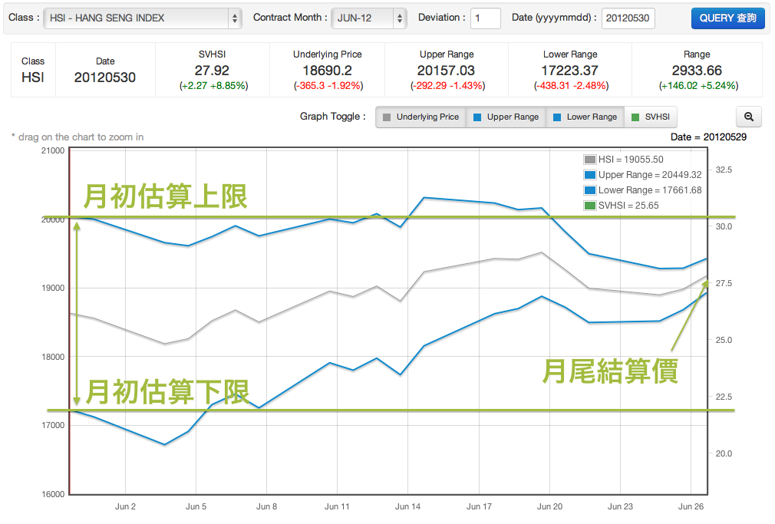Click the SVHSI value 27.92
The width and height of the screenshot is (775, 524).
click(212, 71)
